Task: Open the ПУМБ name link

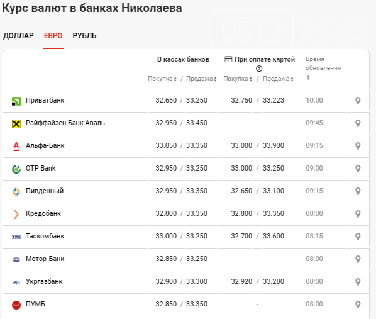Action: (35, 304)
